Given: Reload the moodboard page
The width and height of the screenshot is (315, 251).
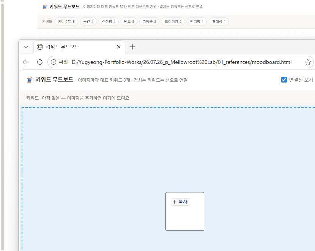Looking at the screenshot, I should [x=40, y=62].
